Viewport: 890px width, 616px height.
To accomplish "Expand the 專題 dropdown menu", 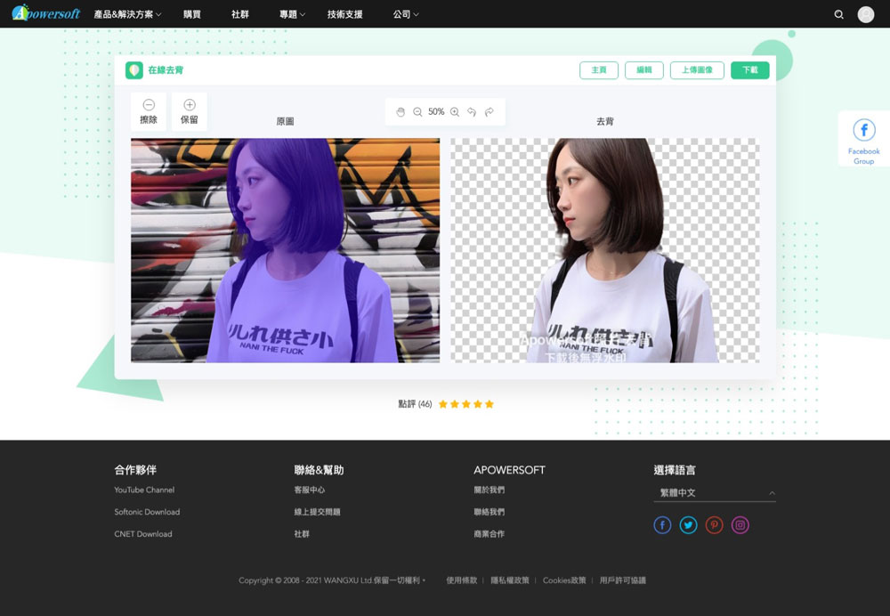I will pos(292,14).
